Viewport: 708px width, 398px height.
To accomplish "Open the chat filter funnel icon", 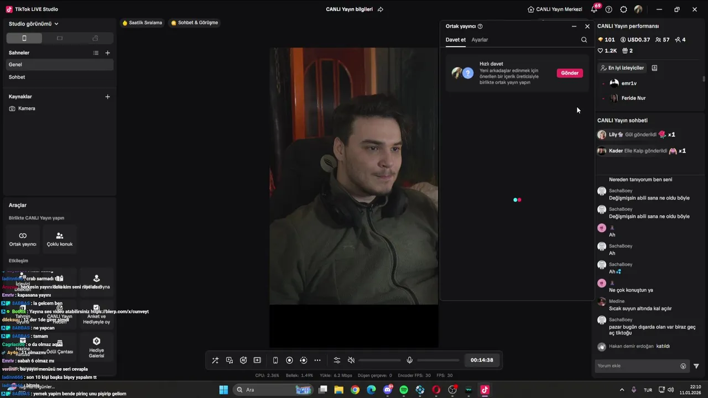I will [x=696, y=366].
